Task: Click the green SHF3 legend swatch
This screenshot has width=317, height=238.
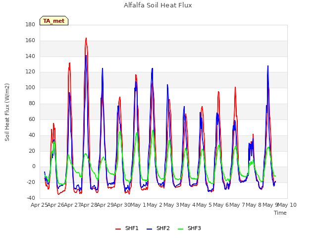Action: tap(180, 229)
